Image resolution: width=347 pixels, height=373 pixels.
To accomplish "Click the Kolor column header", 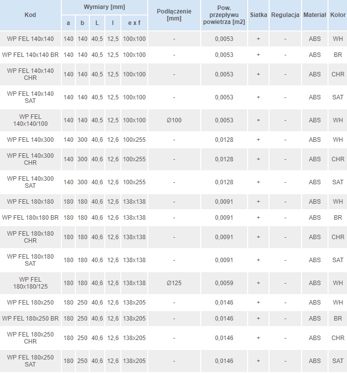I will click(x=338, y=15).
